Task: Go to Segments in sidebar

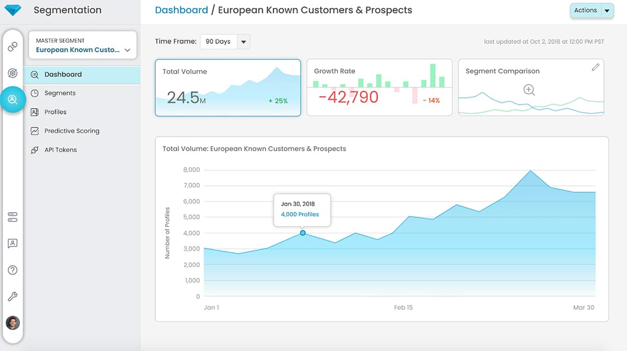Action: point(60,93)
